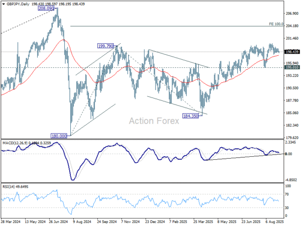Click the FE 100.0 line label

[276, 24]
